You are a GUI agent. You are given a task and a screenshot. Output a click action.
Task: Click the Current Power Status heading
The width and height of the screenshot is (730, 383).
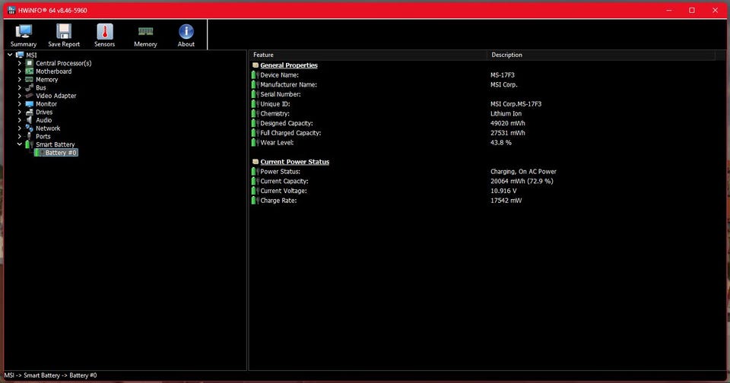tap(295, 162)
